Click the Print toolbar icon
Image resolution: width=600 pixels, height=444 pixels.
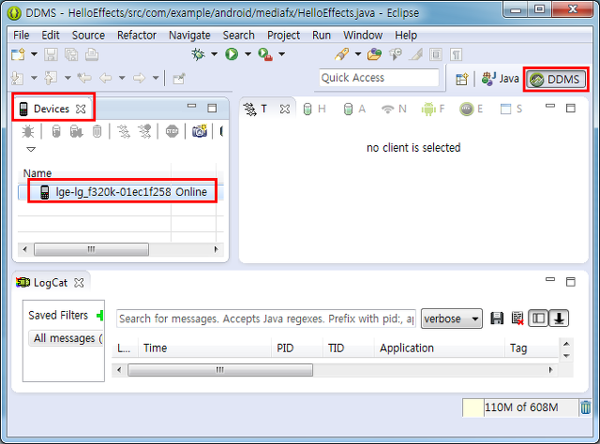point(92,54)
